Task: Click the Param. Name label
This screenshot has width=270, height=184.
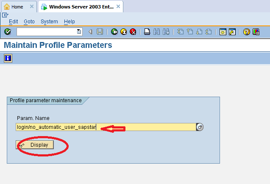Action: [x=33, y=118]
